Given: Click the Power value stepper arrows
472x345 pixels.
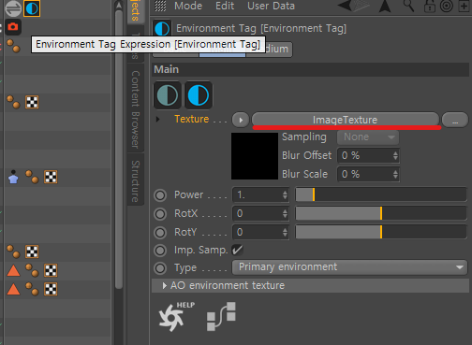Looking at the screenshot, I should pyautogui.click(x=285, y=195).
